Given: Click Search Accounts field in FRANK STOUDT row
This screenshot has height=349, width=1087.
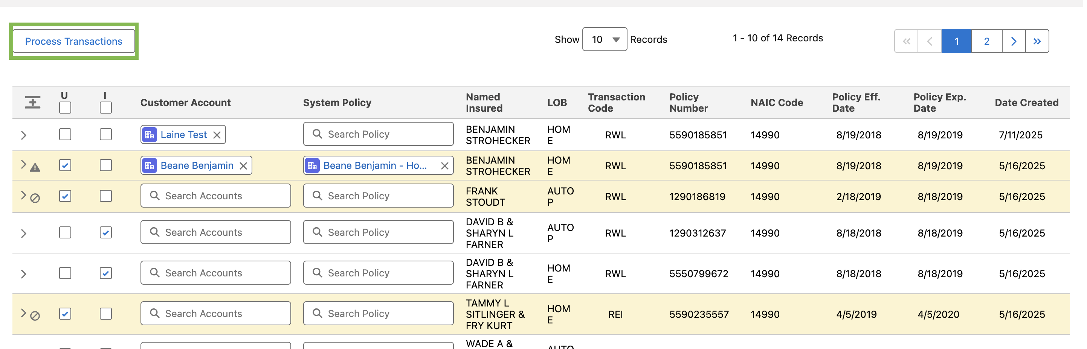Looking at the screenshot, I should (215, 196).
